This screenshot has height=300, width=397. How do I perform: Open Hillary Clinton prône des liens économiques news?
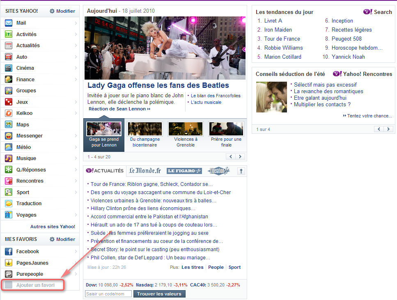143,208
